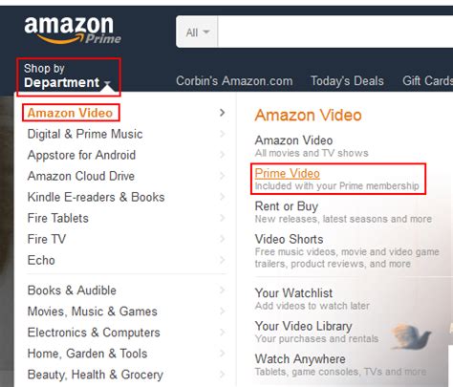Open the All search category dropdown

197,32
